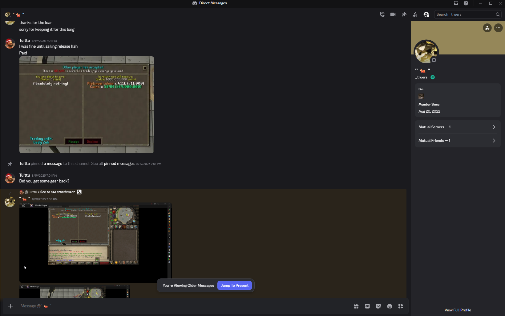Click the "Aug 20, 2022" member date
Image resolution: width=505 pixels, height=316 pixels.
[x=429, y=111]
